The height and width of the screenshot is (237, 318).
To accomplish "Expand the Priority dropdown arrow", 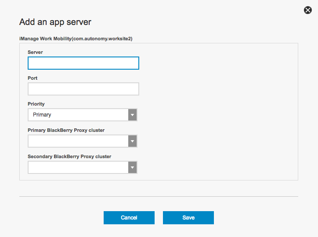I will tap(132, 115).
